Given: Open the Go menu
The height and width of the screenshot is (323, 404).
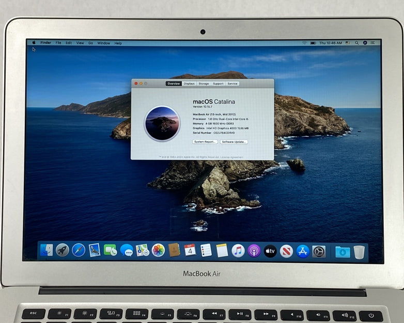Looking at the screenshot, I should pyautogui.click(x=91, y=43).
